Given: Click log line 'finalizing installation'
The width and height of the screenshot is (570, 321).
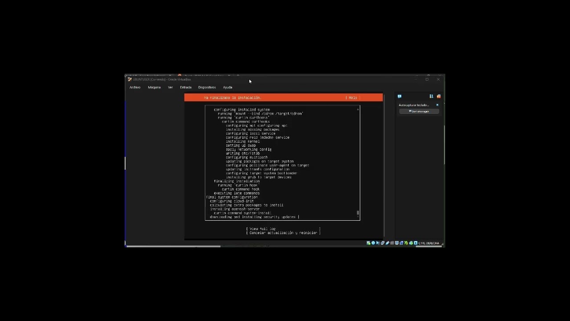Looking at the screenshot, I should 237,181.
